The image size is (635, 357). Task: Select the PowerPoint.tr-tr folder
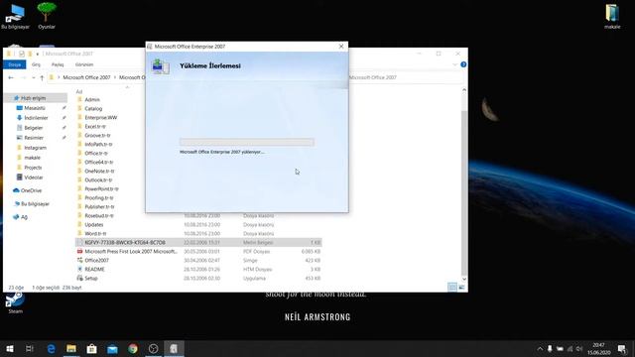[x=101, y=188]
